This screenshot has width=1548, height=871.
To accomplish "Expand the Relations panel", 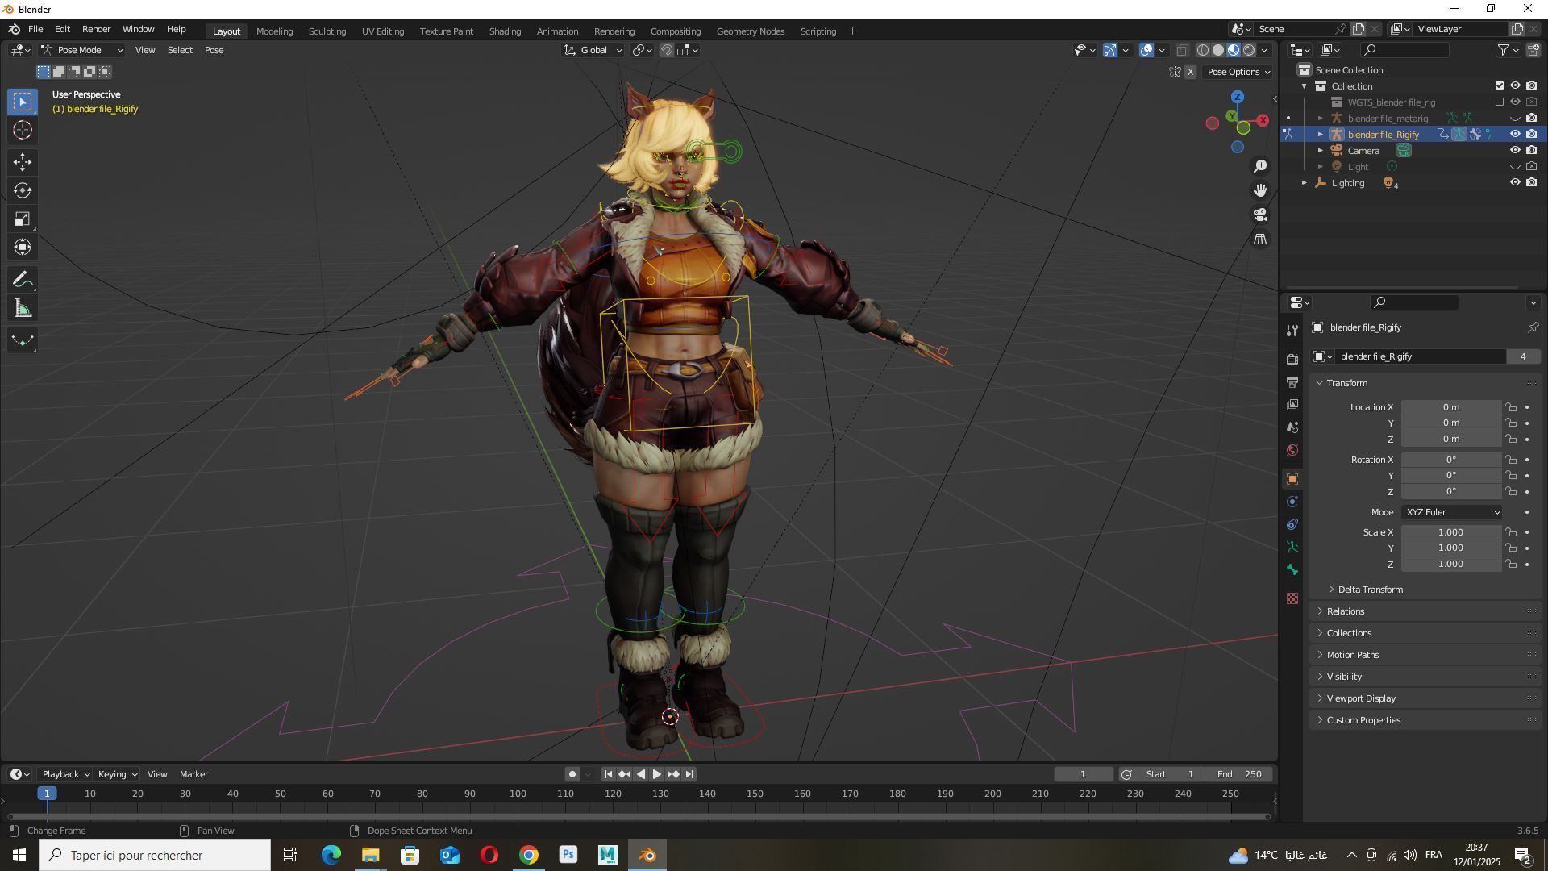I will pos(1345,611).
